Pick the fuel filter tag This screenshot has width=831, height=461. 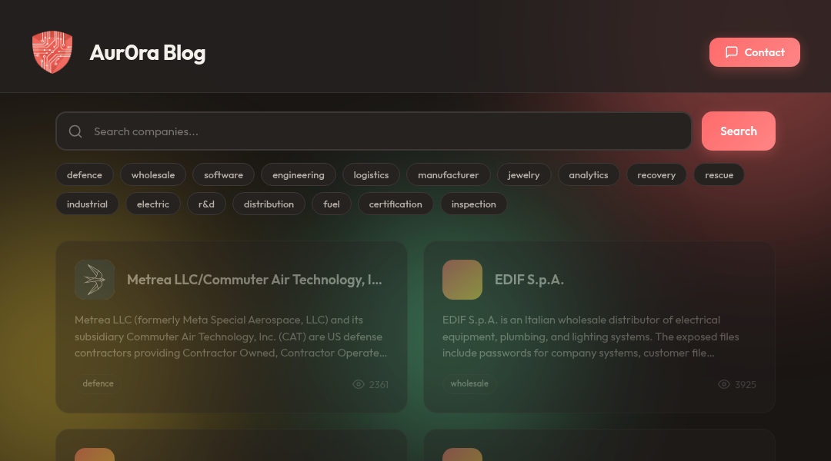(x=331, y=204)
